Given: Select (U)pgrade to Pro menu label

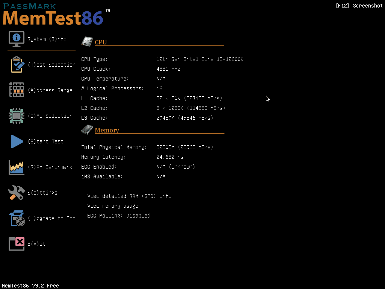Looking at the screenshot, I should (52, 218).
